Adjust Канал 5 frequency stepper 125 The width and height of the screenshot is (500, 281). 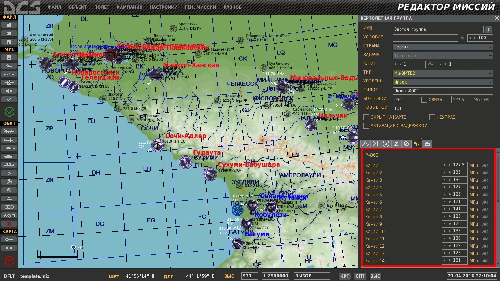click(x=455, y=195)
